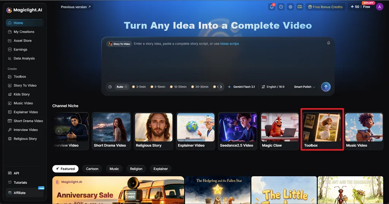This screenshot has height=204, width=389.
Task: Open the Gemini Flash 3.1 model selector
Action: 241,87
